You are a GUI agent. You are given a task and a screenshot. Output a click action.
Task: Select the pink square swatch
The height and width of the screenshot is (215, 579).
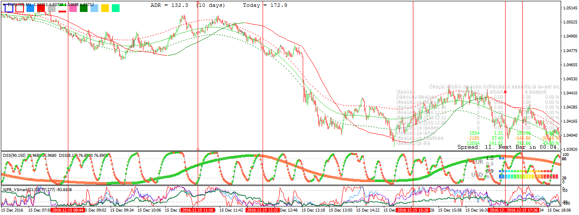(73, 8)
